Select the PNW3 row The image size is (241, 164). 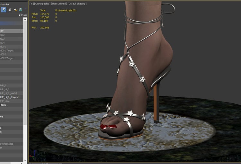click(x=12, y=105)
